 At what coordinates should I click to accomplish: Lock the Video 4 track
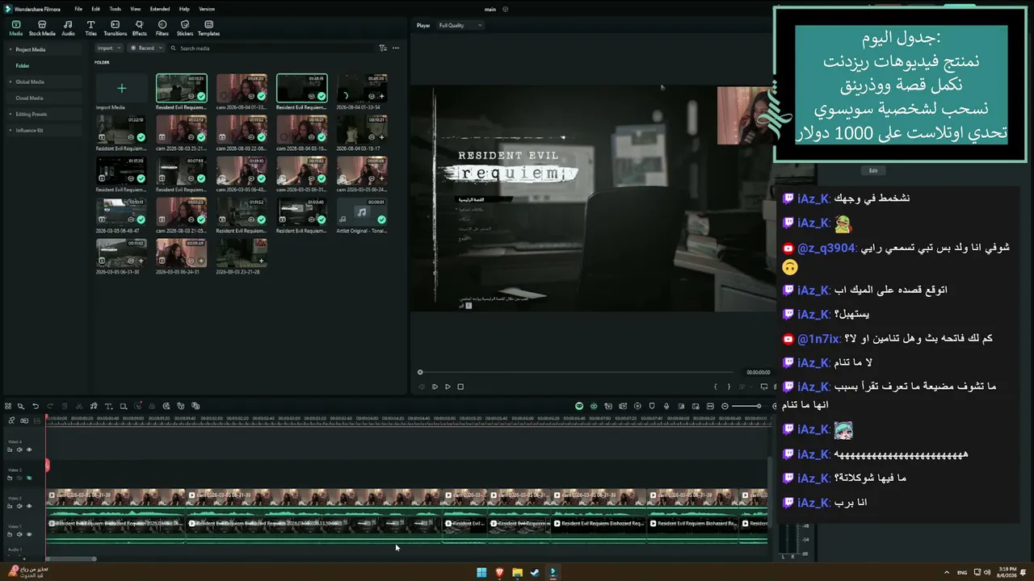[10, 449]
